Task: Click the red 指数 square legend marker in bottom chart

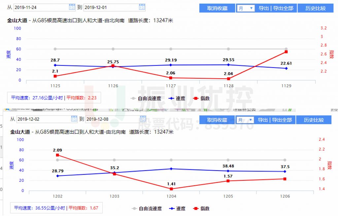Action: [x=196, y=208]
